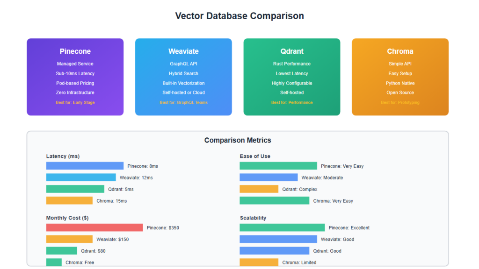Viewport: 479px width, 269px height.
Task: Click "Best for: GraphQL Teams" label
Action: click(x=183, y=102)
